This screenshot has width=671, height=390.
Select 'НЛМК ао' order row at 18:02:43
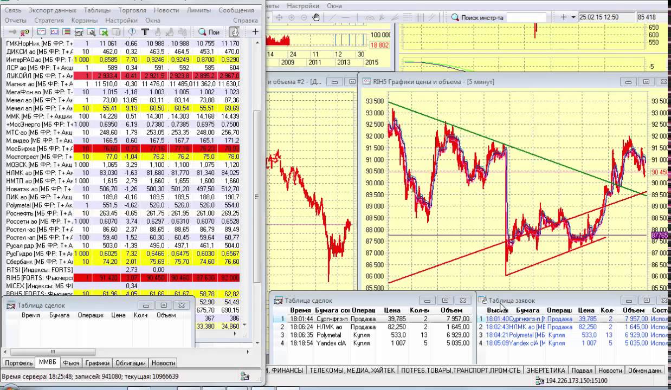[573, 327]
